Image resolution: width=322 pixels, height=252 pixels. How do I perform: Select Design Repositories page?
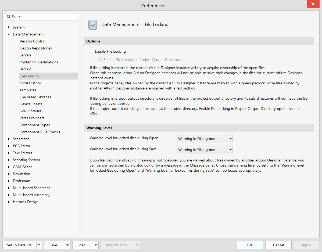coord(36,48)
